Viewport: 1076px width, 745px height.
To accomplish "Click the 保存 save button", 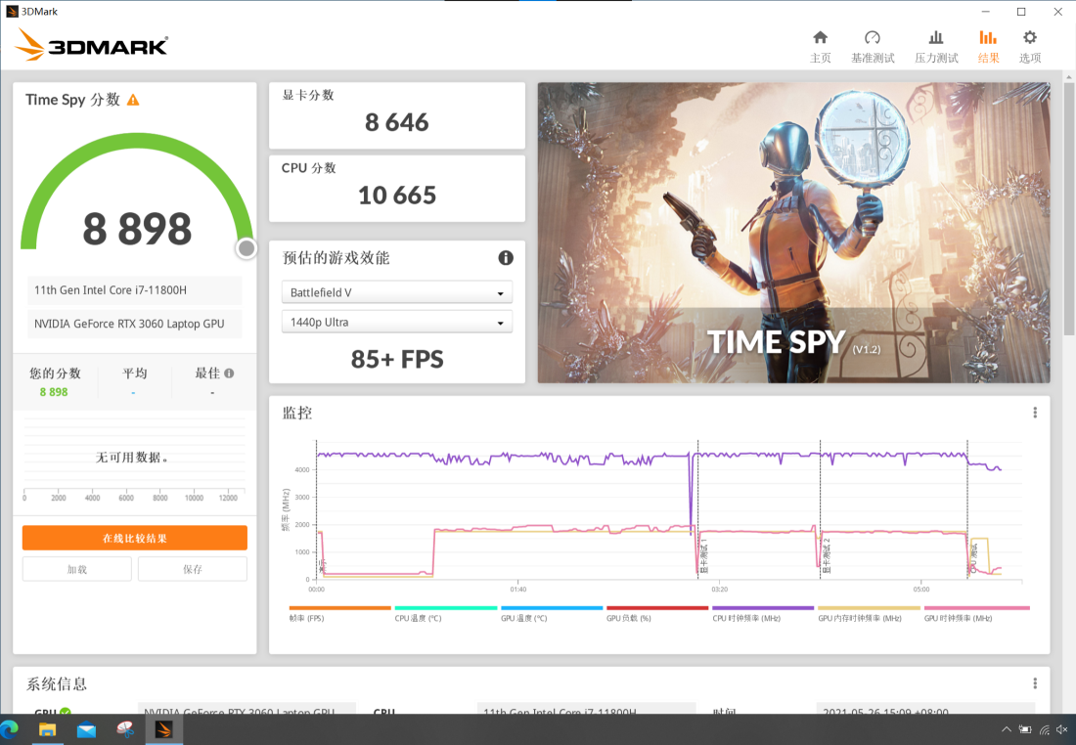I will (x=192, y=569).
